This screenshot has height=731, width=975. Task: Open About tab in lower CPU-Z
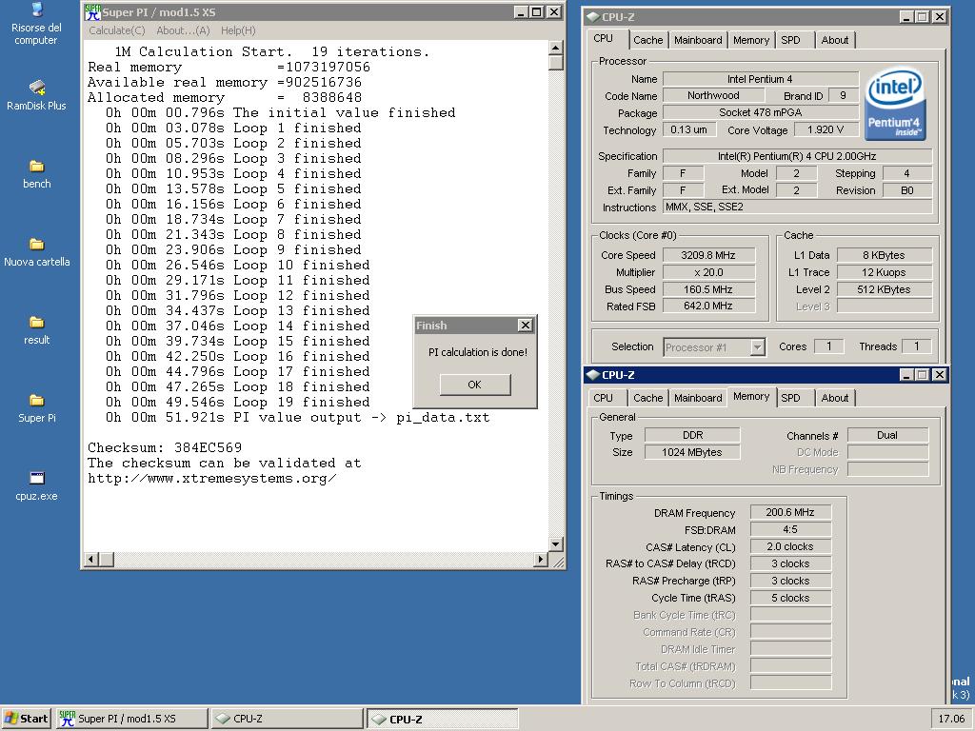coord(834,398)
